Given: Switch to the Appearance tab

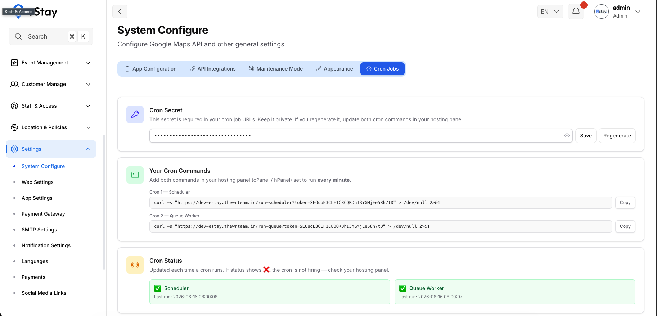Looking at the screenshot, I should coord(334,69).
